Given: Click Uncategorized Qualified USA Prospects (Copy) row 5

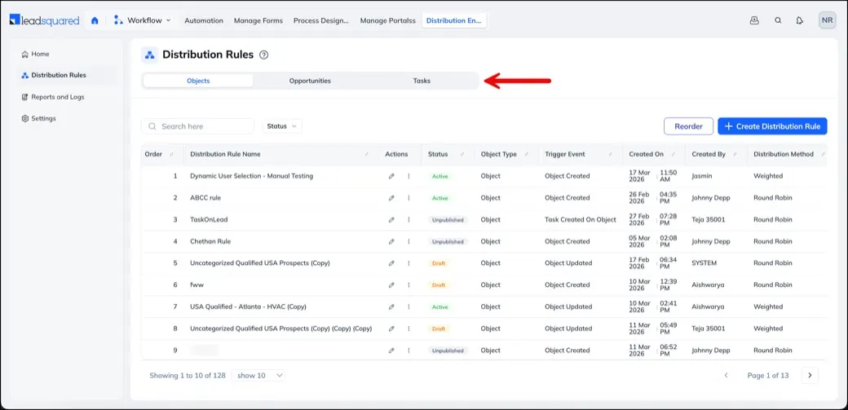Looking at the screenshot, I should click(260, 263).
